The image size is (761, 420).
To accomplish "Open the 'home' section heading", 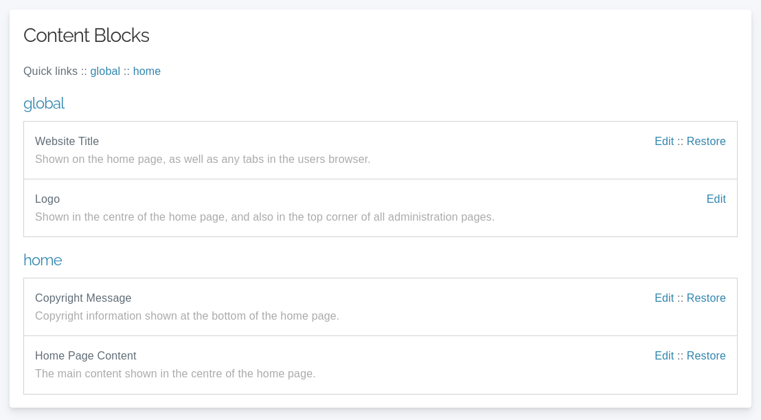I will (43, 261).
